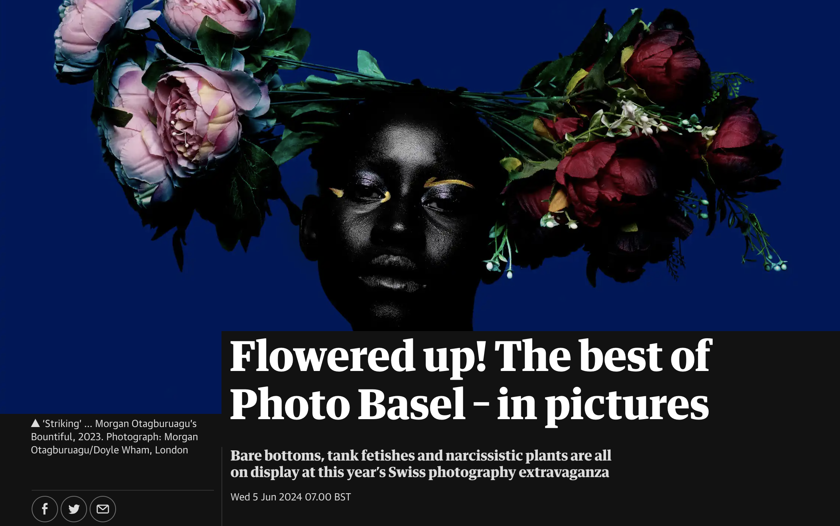Viewport: 840px width, 526px height.
Task: Share the article on Twitter
Action: coord(73,509)
